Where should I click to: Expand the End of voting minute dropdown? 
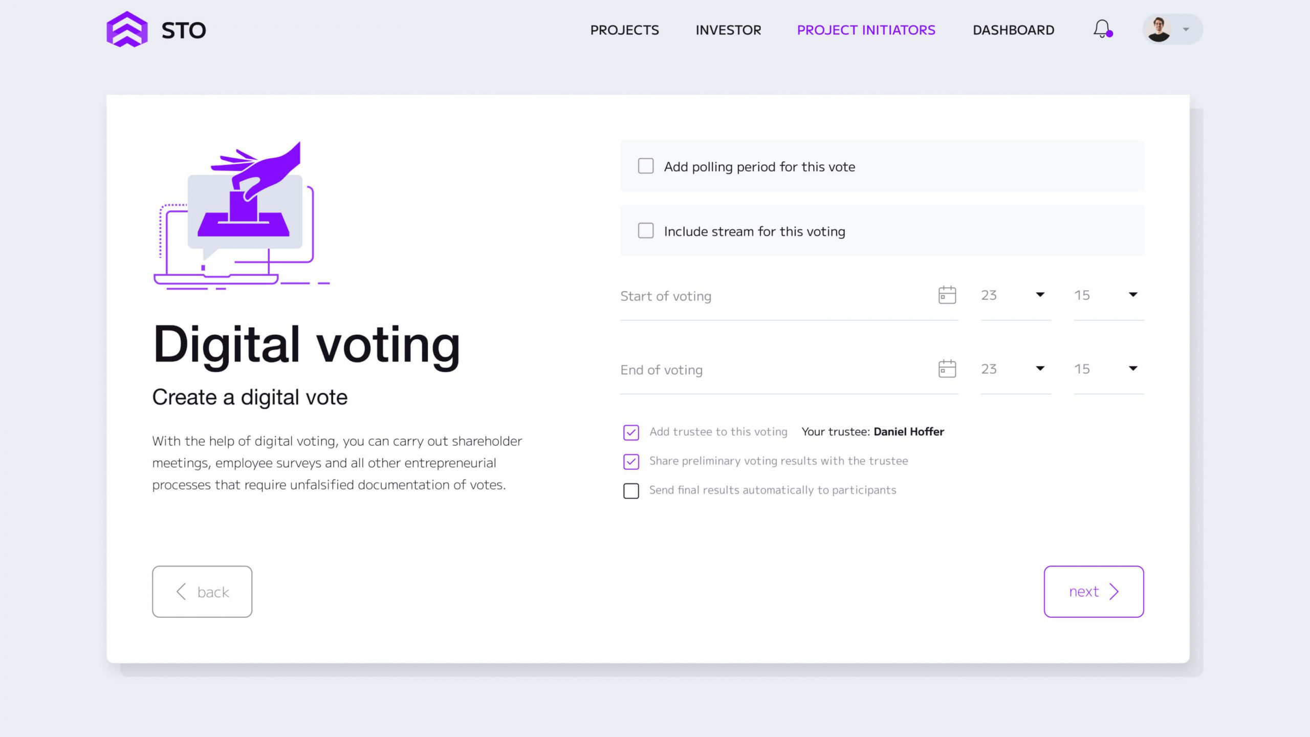(1133, 368)
